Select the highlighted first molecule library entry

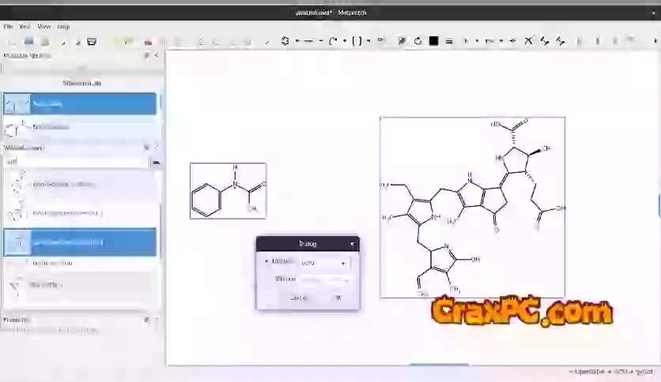[80, 103]
